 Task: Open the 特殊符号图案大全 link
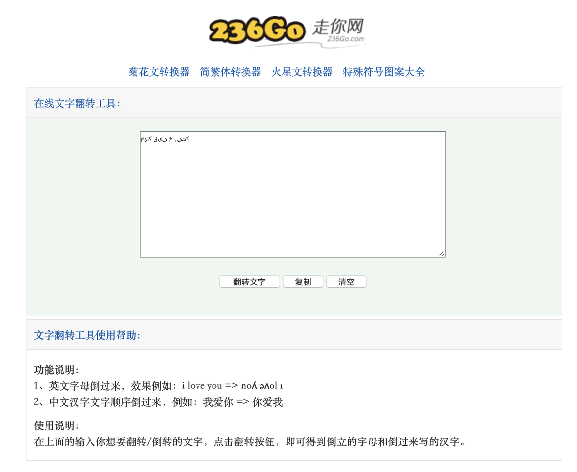pyautogui.click(x=383, y=72)
